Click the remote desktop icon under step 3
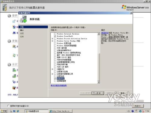 click(x=14, y=82)
